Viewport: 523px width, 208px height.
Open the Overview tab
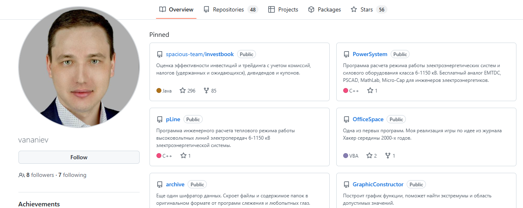176,9
